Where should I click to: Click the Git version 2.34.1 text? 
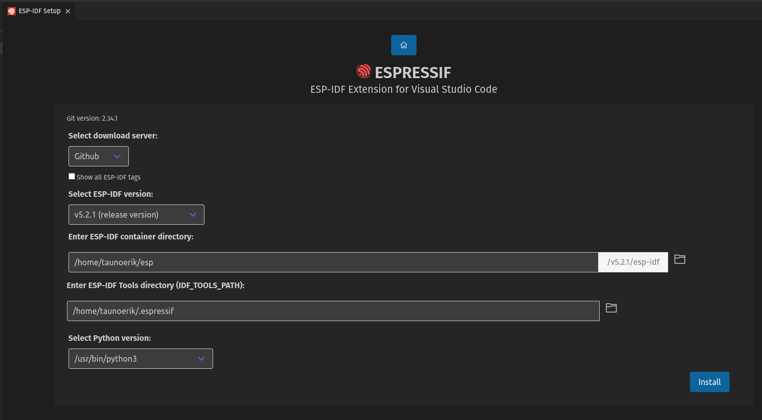[92, 118]
